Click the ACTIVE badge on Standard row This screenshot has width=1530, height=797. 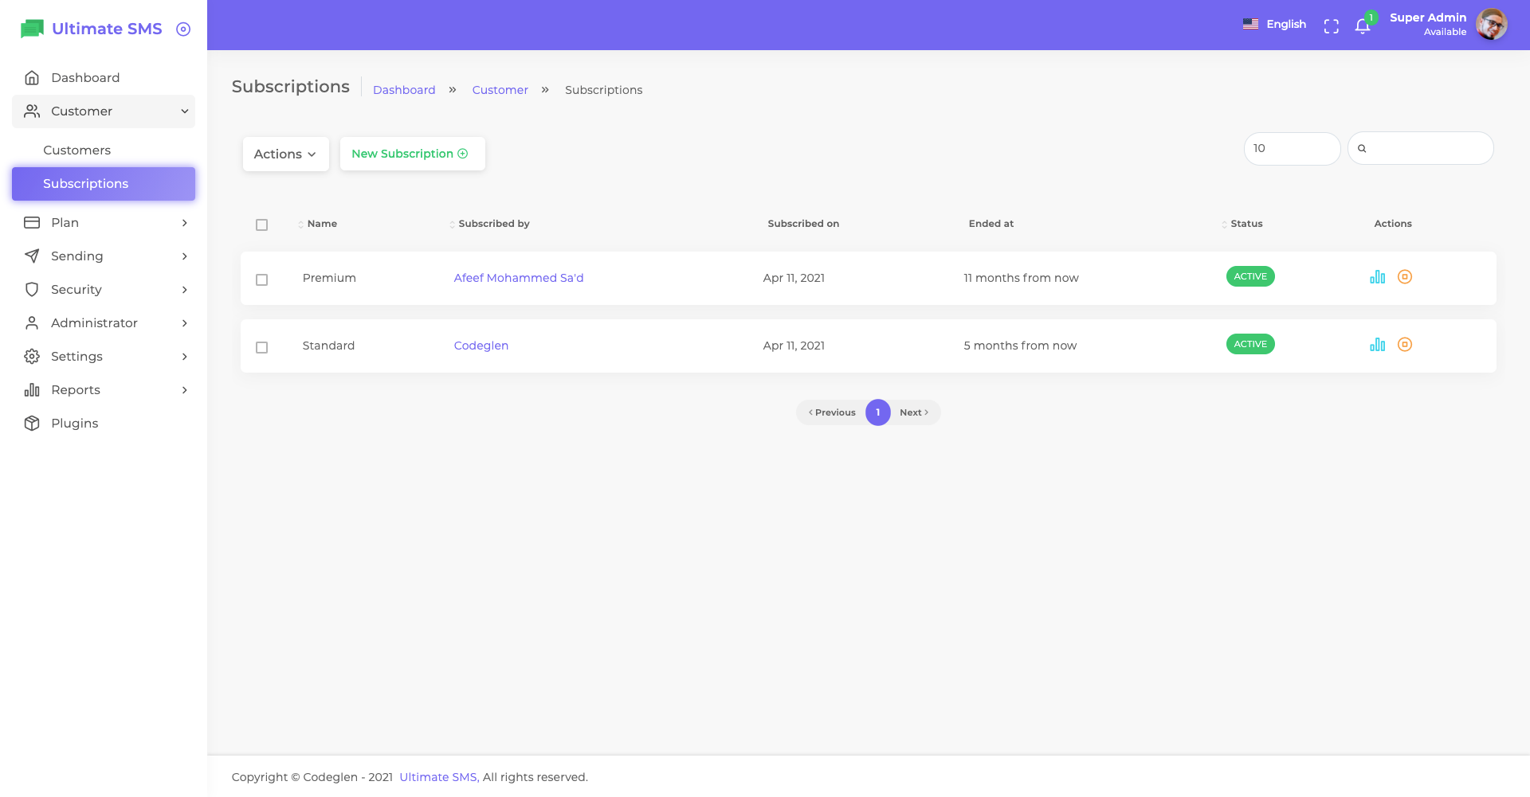(x=1250, y=344)
